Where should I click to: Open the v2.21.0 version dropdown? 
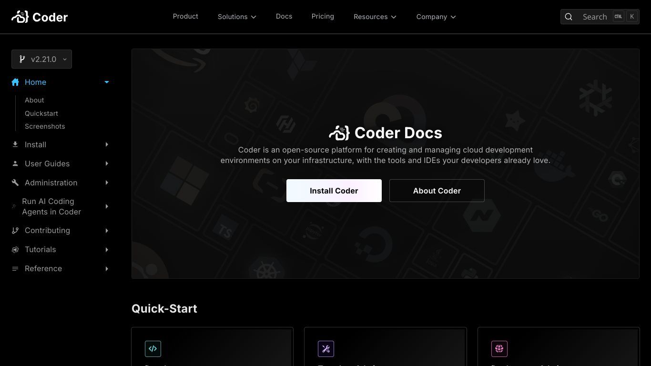[41, 59]
